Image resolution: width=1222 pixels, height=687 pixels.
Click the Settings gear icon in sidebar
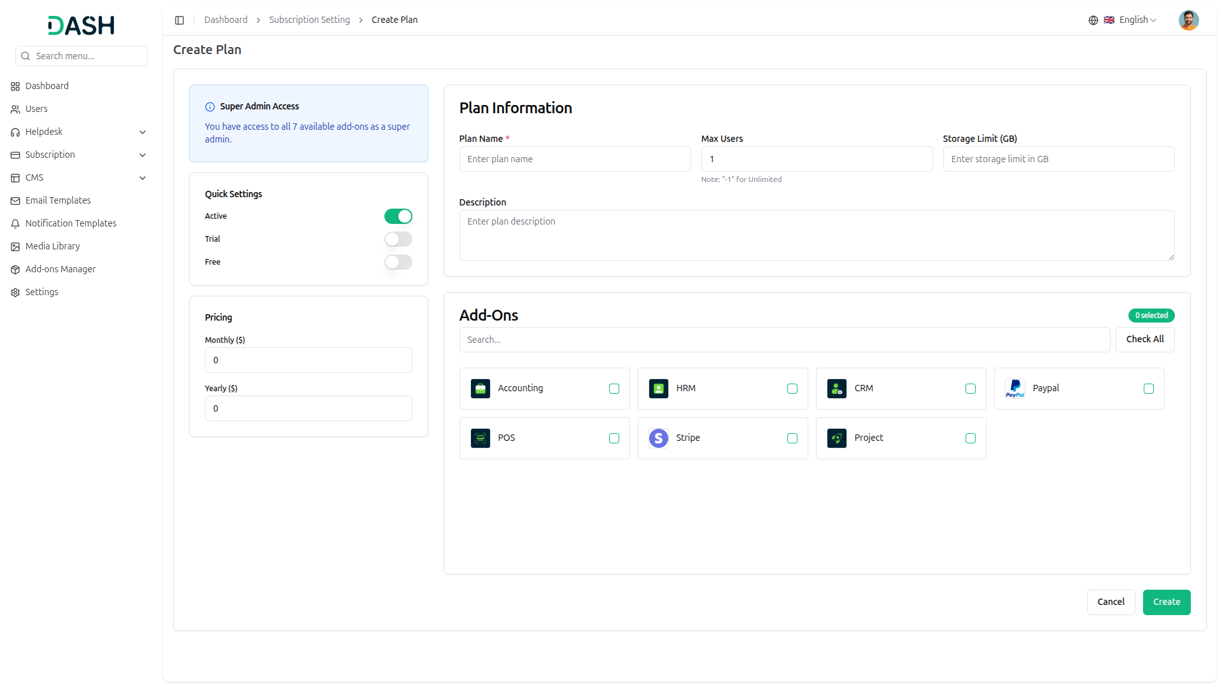(15, 293)
